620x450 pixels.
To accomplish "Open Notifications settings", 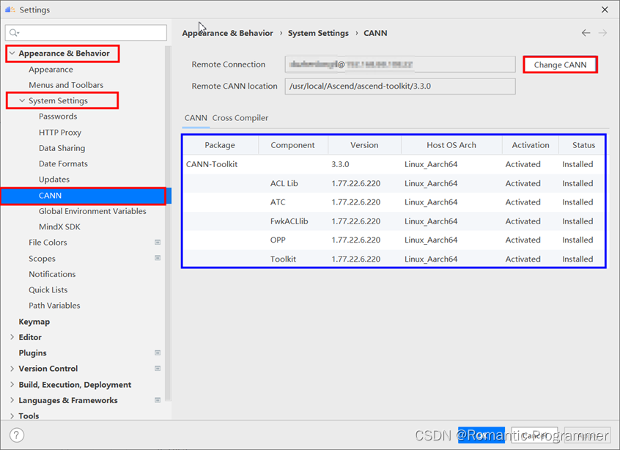I will [x=52, y=274].
